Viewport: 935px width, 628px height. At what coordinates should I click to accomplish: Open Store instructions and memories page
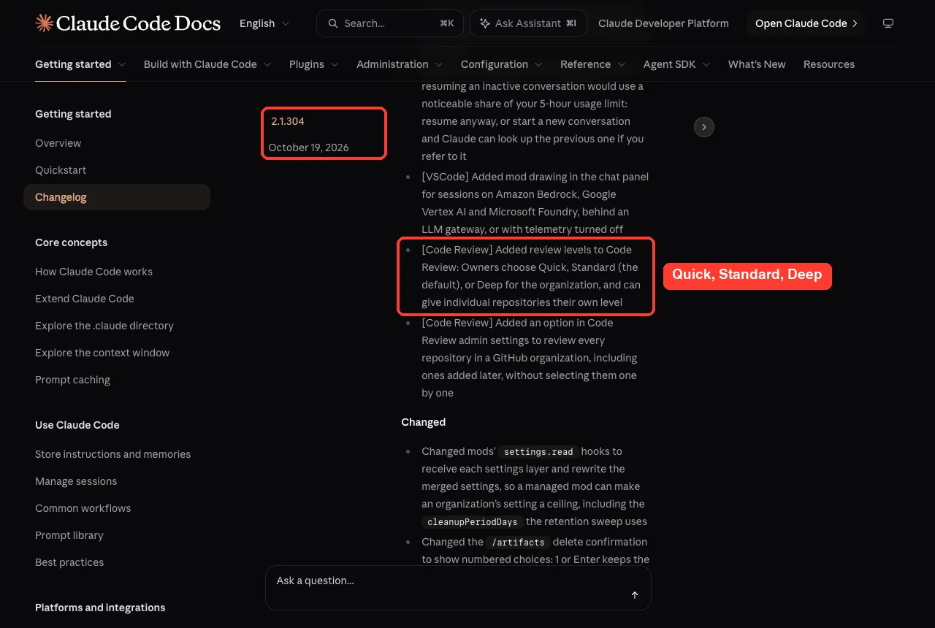tap(112, 454)
